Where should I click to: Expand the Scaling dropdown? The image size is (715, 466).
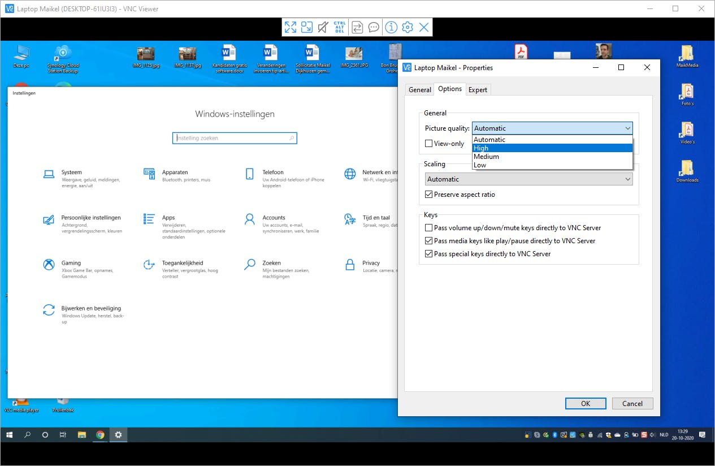pos(627,179)
